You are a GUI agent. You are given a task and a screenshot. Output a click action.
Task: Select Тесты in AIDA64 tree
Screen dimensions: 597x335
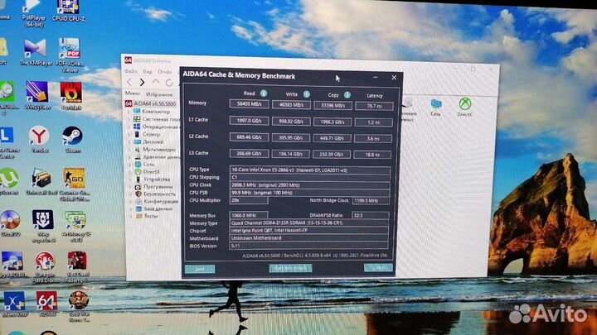coord(147,216)
